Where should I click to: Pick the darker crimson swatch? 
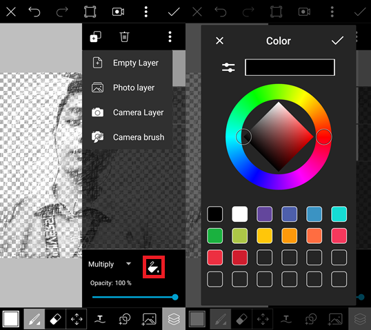pyautogui.click(x=240, y=258)
